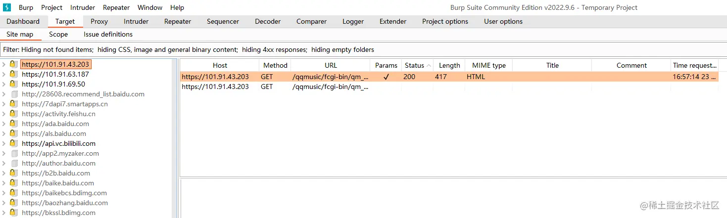Click lock icon beside https://b2b.baidu.com

[x=13, y=173]
